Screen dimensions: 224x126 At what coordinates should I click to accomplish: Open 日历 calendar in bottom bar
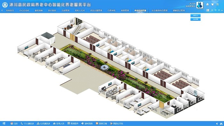(14, 123)
